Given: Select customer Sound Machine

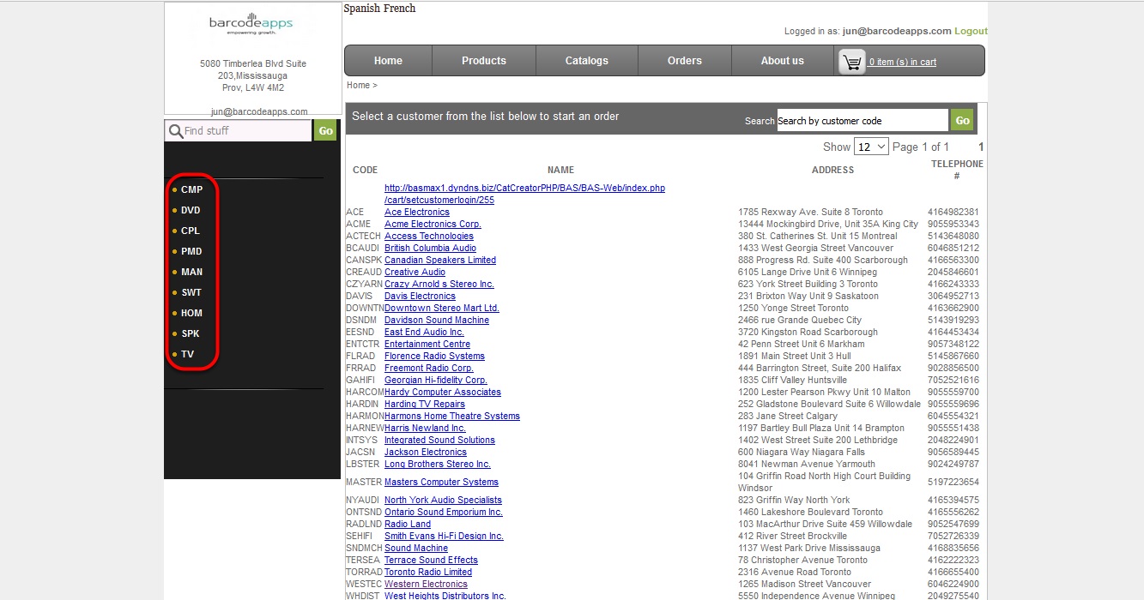Looking at the screenshot, I should 416,548.
